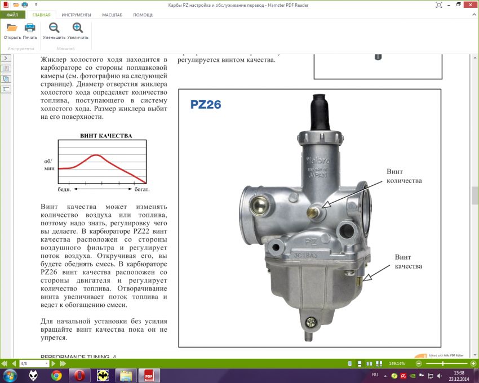The height and width of the screenshot is (383, 479).
Task: Open quick access toolbar customize arrow
Action: tap(36, 5)
